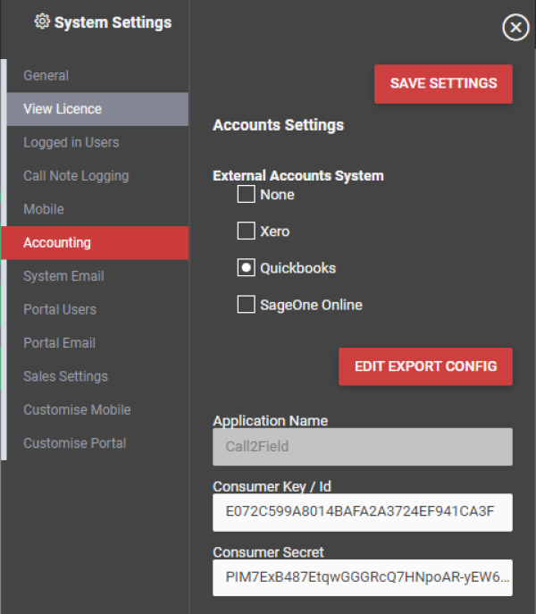Click the System Settings gear icon
This screenshot has width=536, height=614.
[x=42, y=21]
